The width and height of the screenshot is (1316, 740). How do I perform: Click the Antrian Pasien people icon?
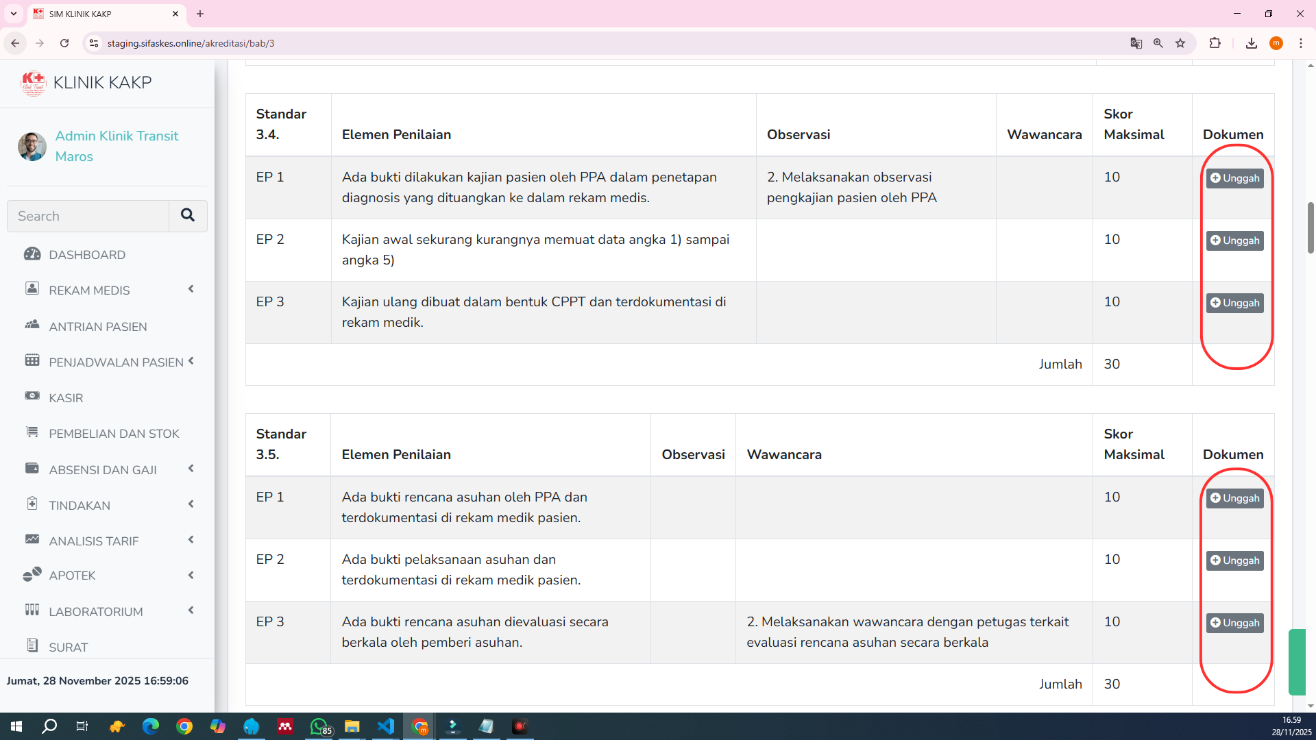click(32, 325)
